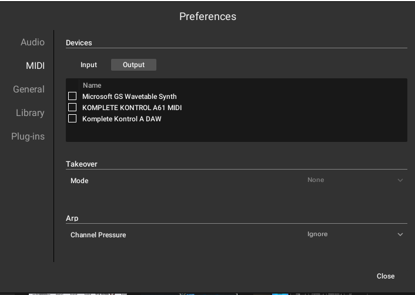
Task: Check the Komplete Kontrol A DAW box
Action: click(72, 118)
